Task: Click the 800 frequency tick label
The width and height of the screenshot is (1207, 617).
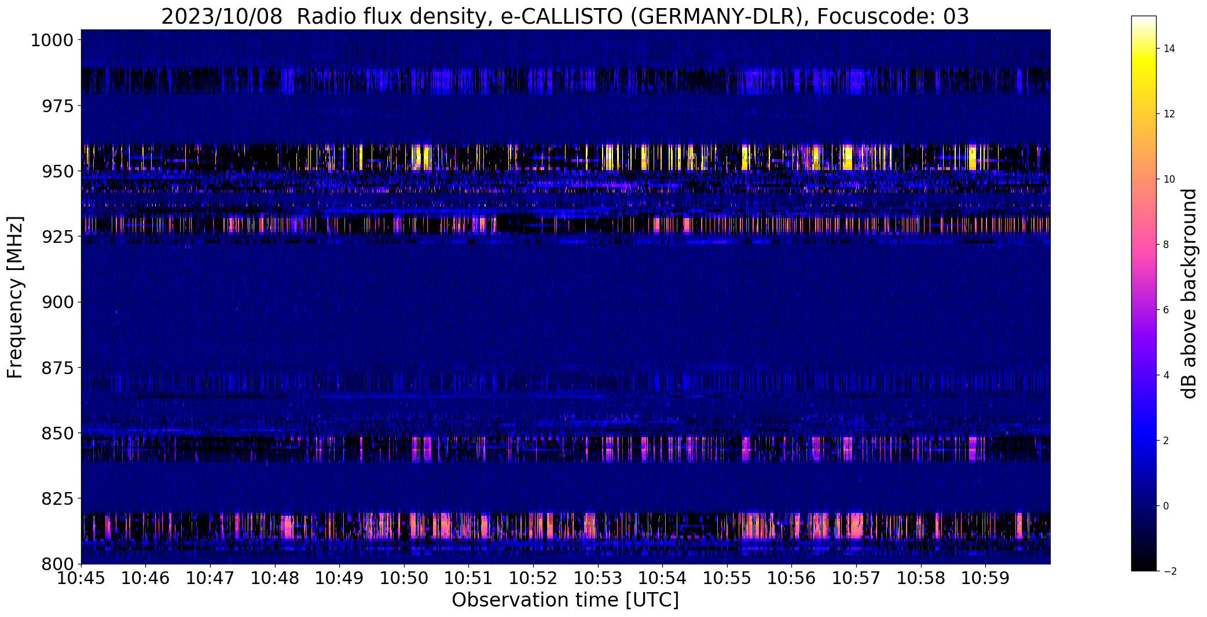Action: coord(57,563)
